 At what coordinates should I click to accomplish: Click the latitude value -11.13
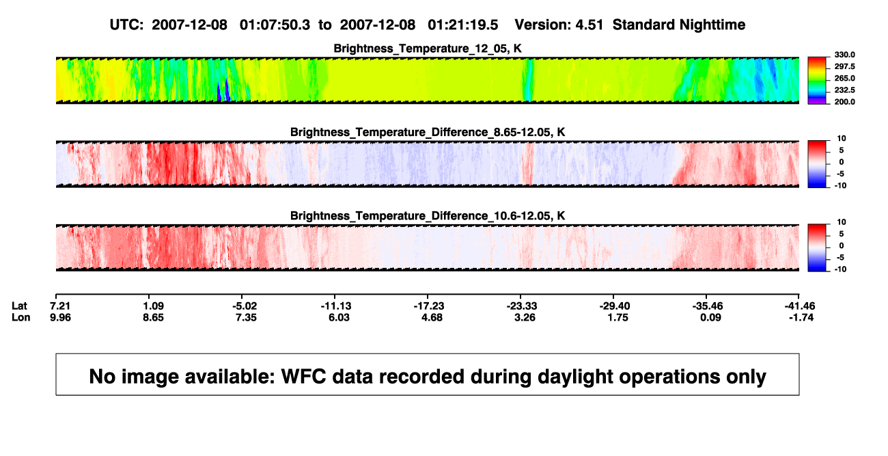point(336,305)
